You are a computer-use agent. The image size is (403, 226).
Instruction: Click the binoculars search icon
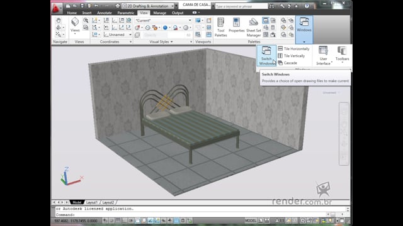[x=271, y=6]
